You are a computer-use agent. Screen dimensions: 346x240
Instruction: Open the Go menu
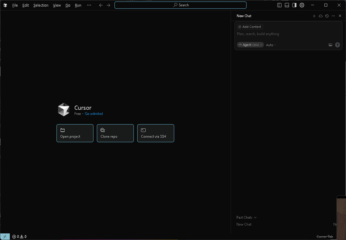coord(68,5)
